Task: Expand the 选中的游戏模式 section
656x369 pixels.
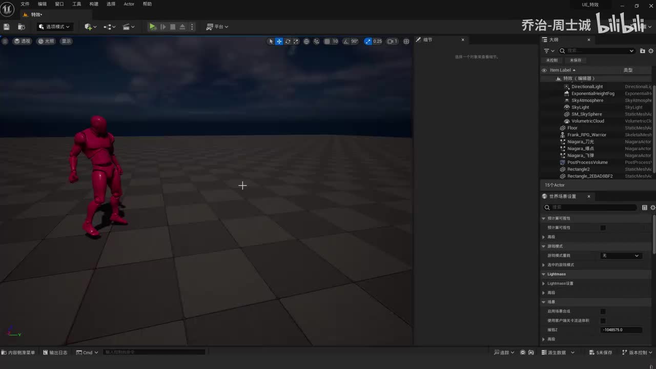Action: pyautogui.click(x=544, y=265)
